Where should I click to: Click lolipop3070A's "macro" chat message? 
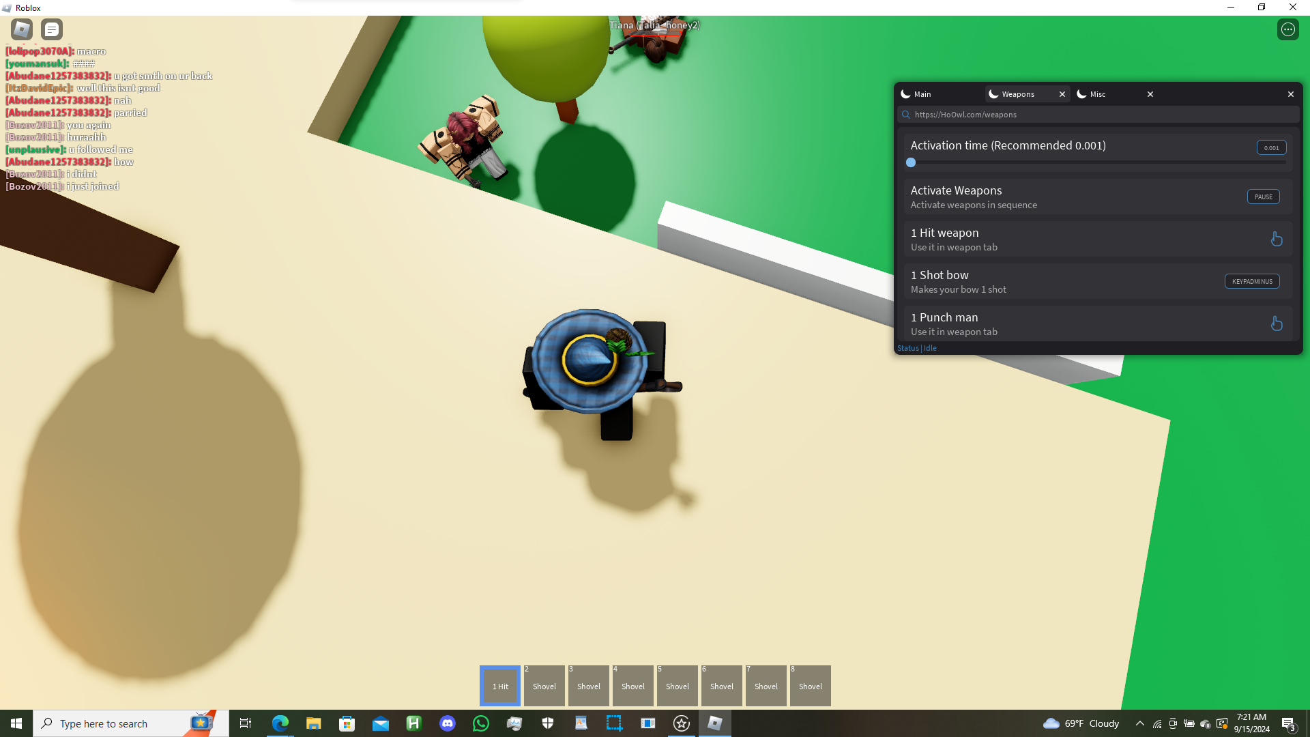click(55, 51)
